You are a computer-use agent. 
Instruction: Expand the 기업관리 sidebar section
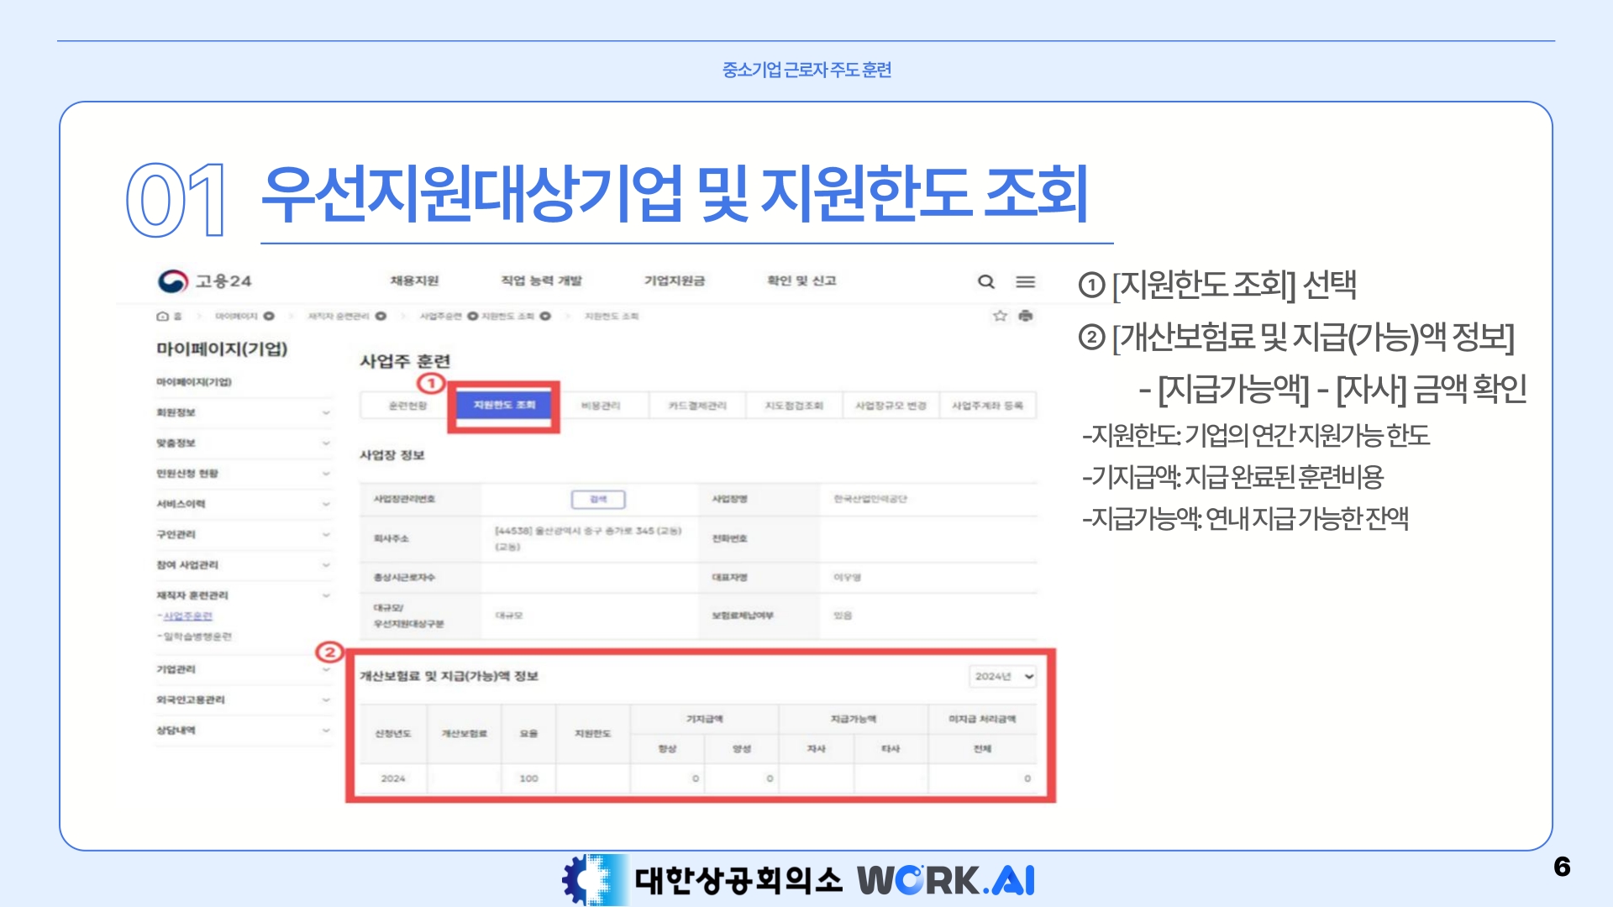(x=326, y=669)
